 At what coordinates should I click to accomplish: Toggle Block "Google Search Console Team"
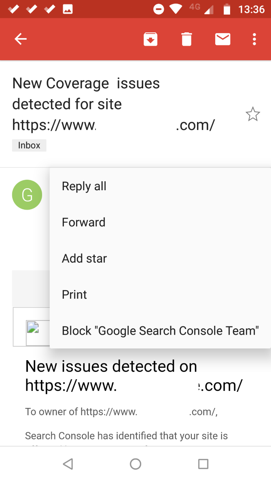click(x=160, y=330)
